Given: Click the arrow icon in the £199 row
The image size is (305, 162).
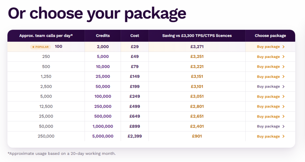Looking at the screenshot, I should point(284,87).
